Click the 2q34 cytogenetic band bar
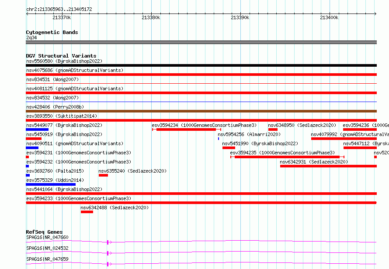This screenshot has width=389, height=269. tap(201, 42)
